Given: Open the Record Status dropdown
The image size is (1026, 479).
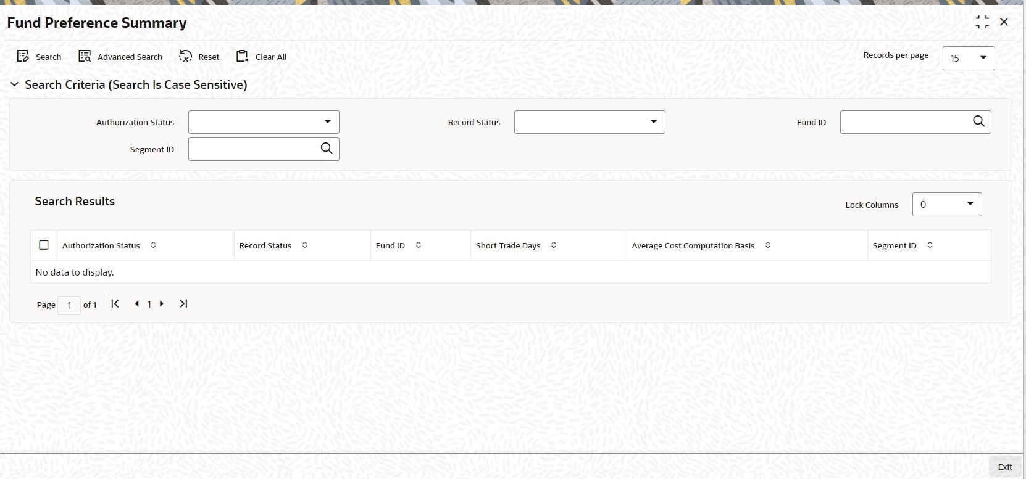Looking at the screenshot, I should (590, 122).
